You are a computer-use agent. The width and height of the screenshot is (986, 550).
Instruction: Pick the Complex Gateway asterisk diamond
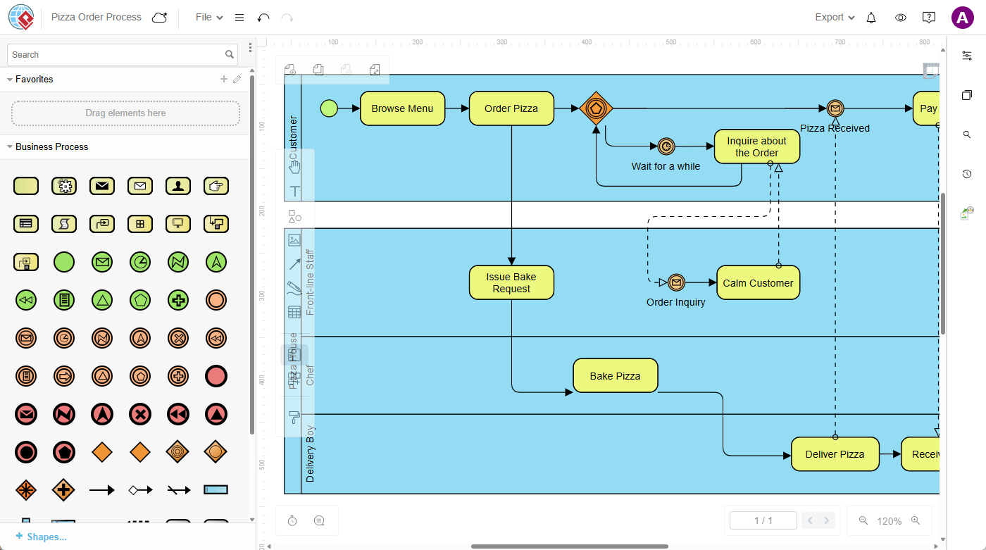point(26,489)
